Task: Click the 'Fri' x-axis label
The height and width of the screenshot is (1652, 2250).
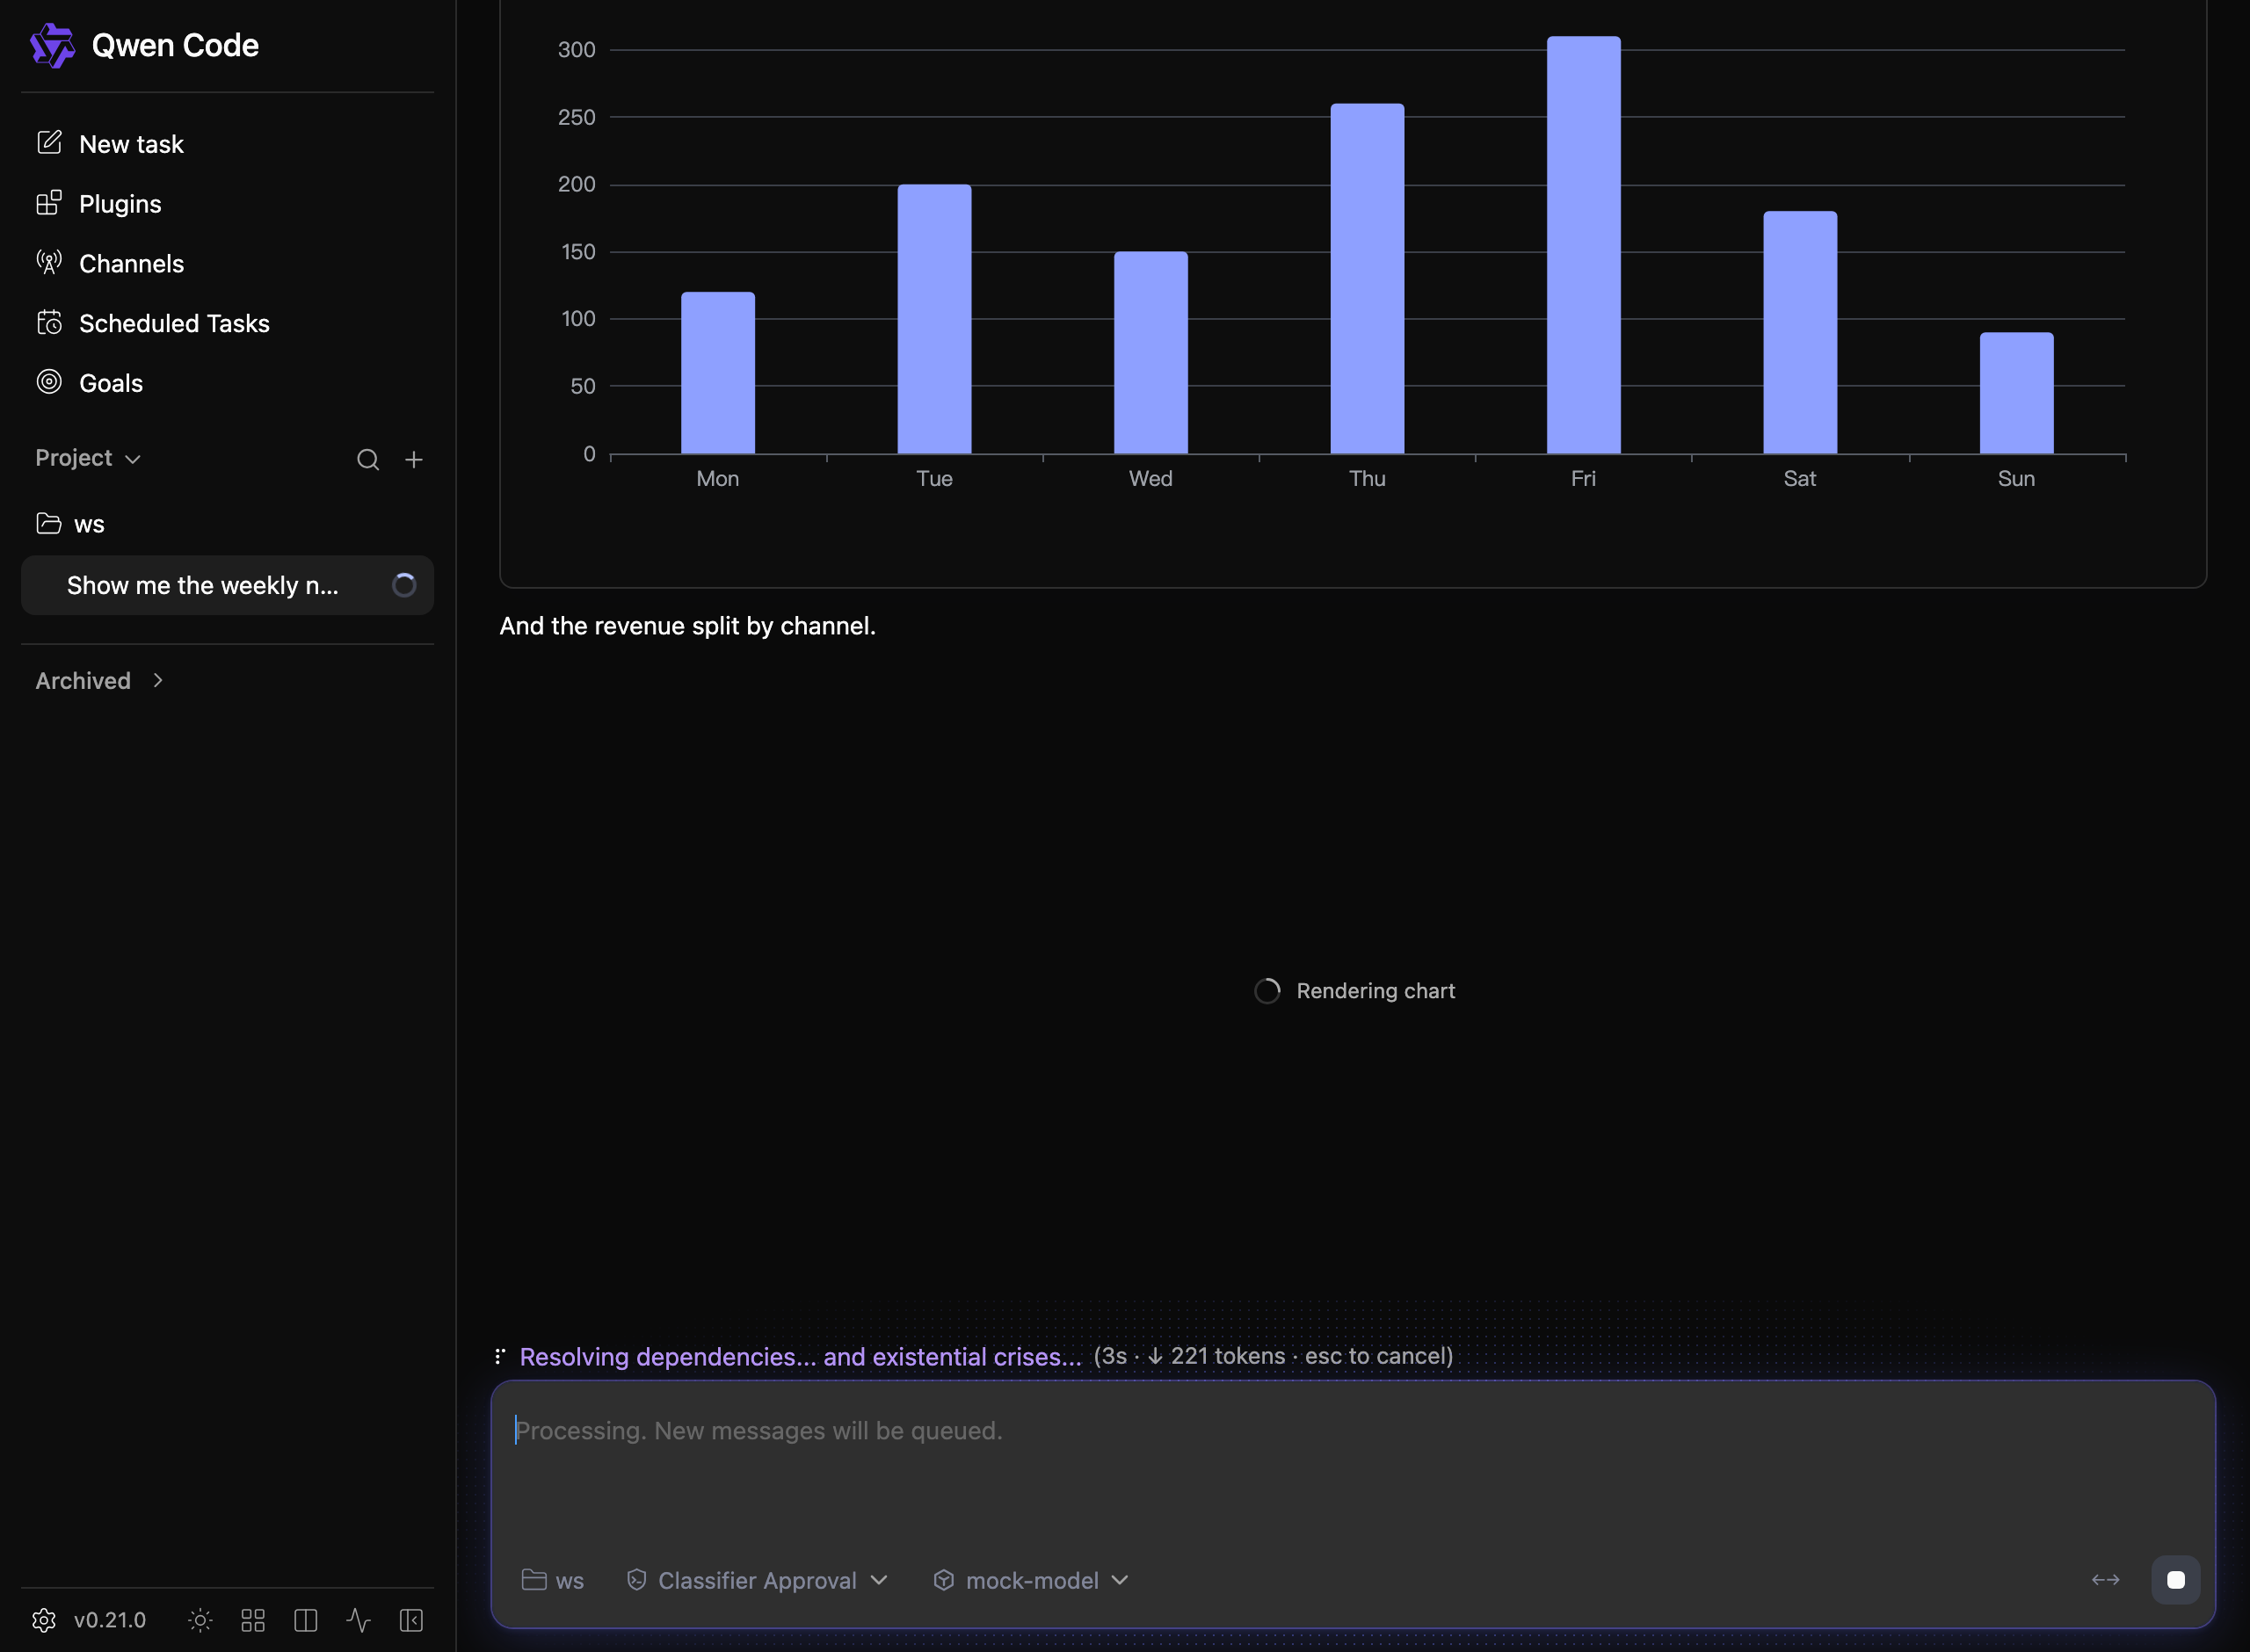Action: [1583, 479]
